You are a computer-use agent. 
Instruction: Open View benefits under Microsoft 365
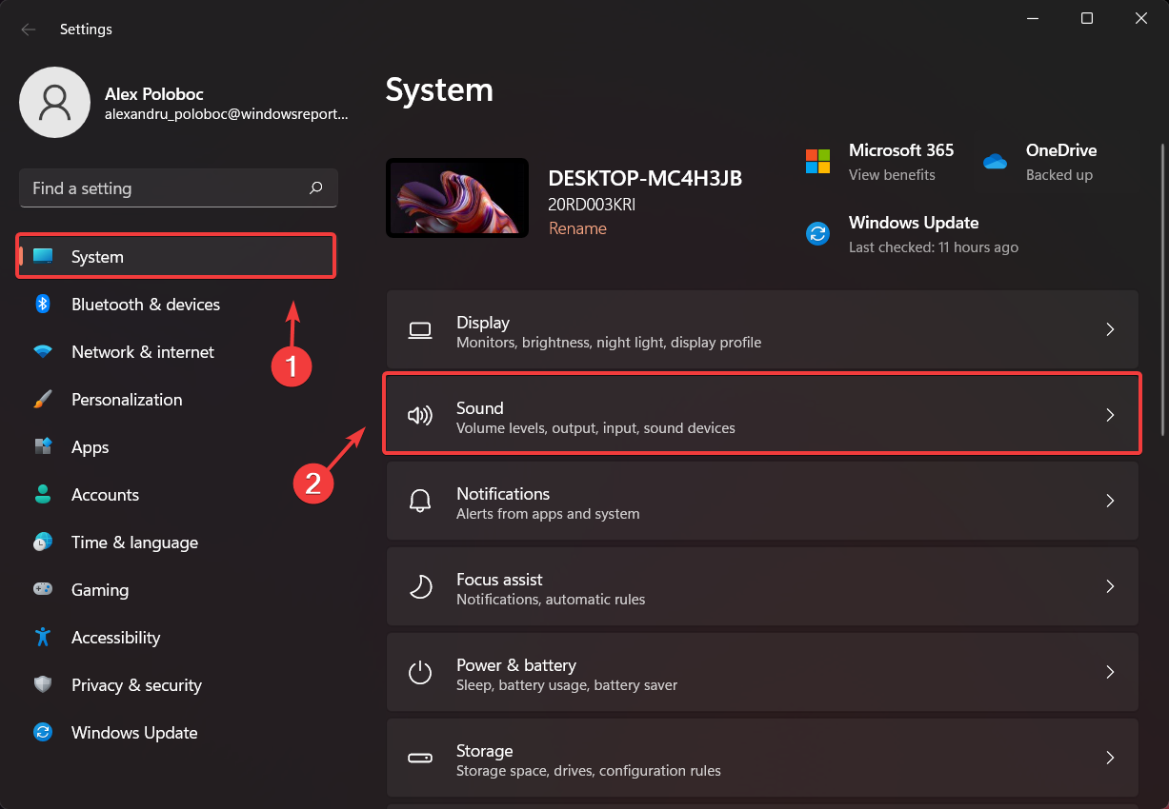click(892, 174)
